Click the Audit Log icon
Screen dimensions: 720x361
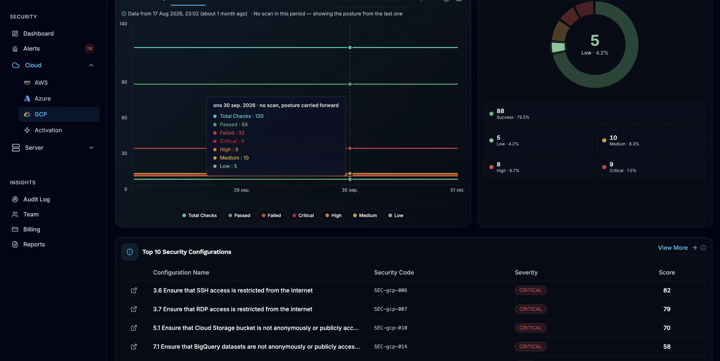click(15, 199)
